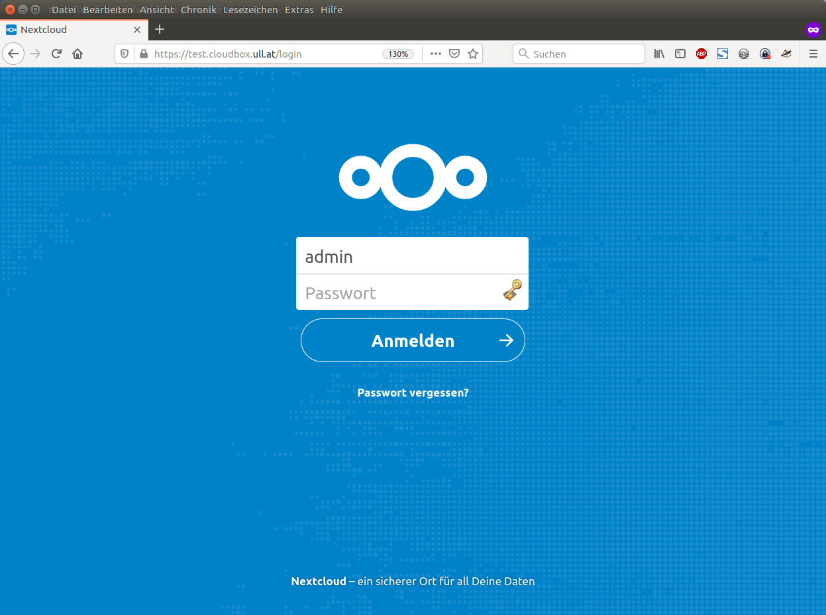Bookmark this page with the star
Image resolution: width=826 pixels, height=615 pixels.
[473, 54]
